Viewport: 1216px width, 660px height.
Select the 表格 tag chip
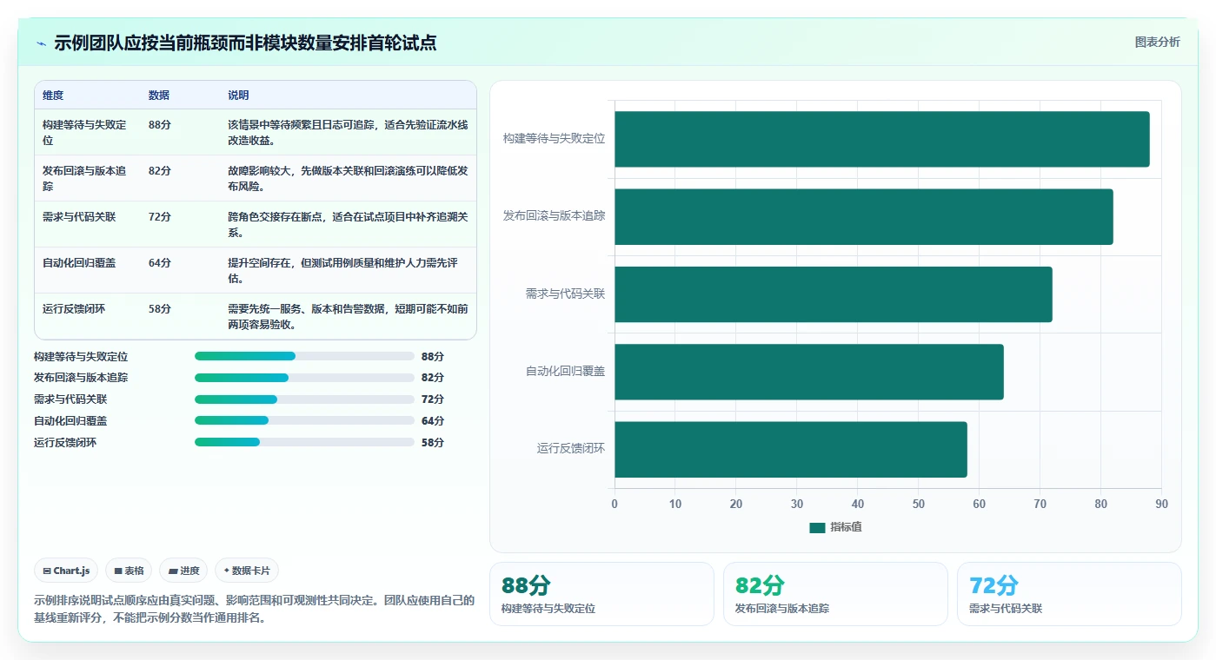tap(129, 571)
